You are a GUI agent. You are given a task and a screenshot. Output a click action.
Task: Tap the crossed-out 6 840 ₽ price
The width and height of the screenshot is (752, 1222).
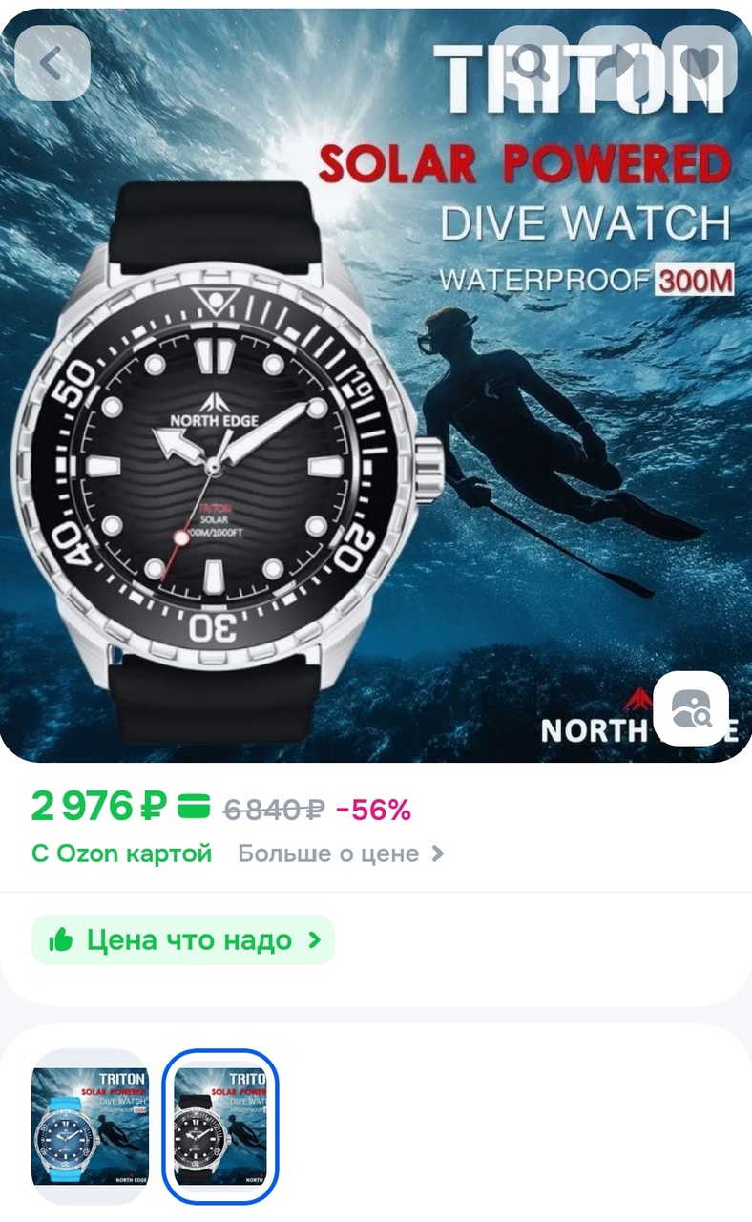274,811
